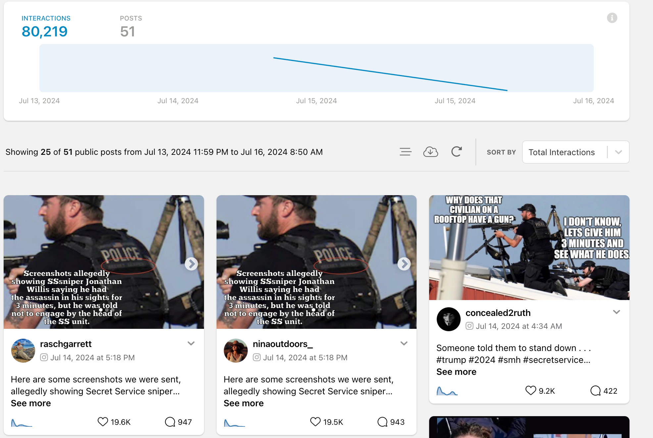
Task: Click the refresh results icon
Action: coord(456,152)
